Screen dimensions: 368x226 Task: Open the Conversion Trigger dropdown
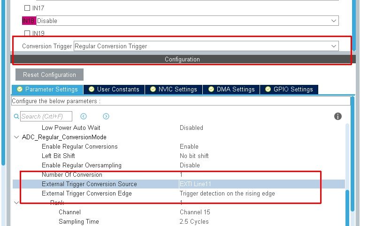206,46
